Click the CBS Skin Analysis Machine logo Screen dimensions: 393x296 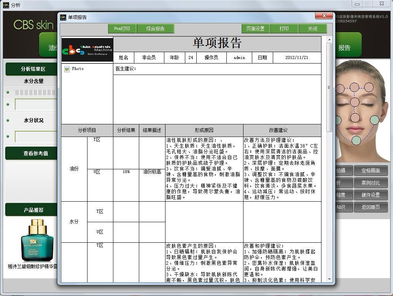click(87, 49)
